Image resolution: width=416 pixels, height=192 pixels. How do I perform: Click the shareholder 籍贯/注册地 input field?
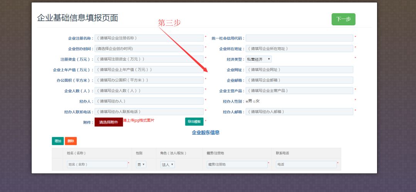[237, 164]
